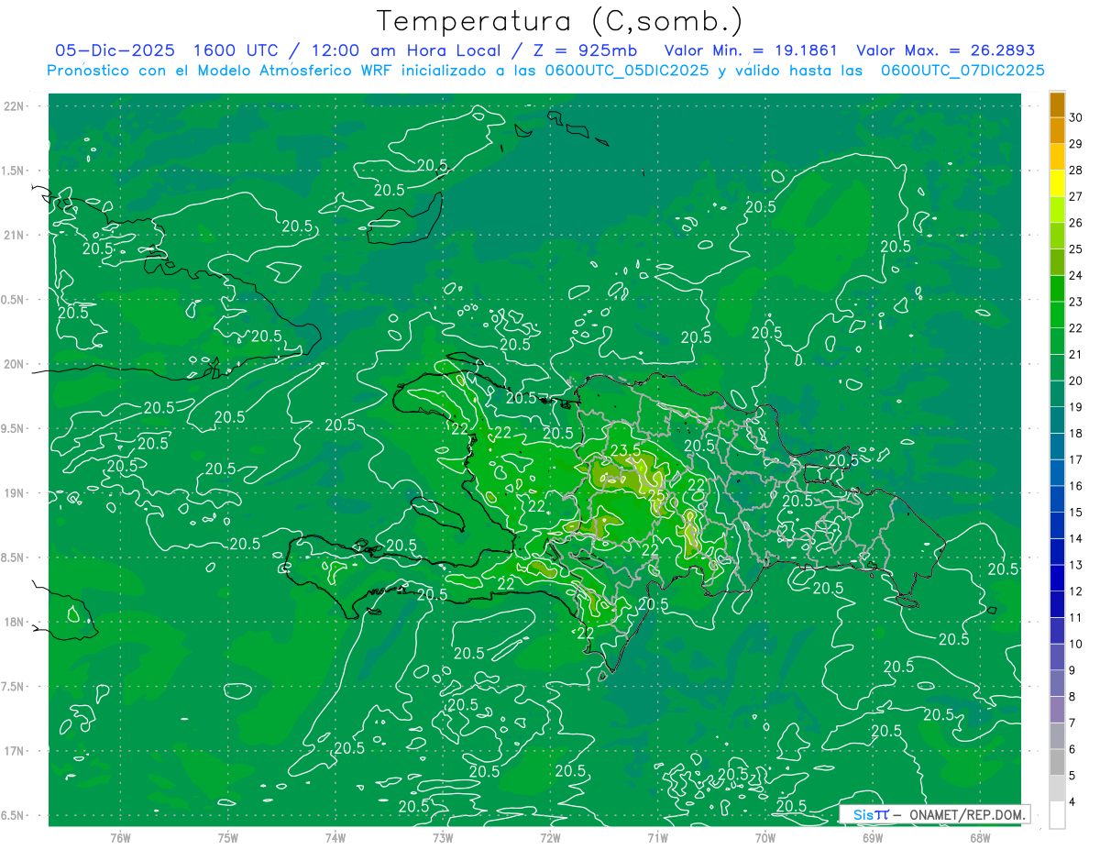Click the '25' contour label
Image resolution: width=1100 pixels, height=850 pixels.
click(656, 495)
